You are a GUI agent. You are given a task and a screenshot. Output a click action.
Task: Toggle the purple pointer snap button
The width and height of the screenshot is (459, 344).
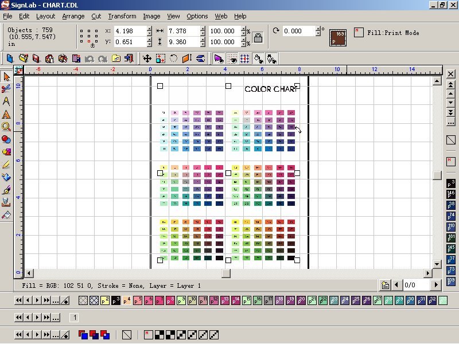pyautogui.click(x=219, y=58)
